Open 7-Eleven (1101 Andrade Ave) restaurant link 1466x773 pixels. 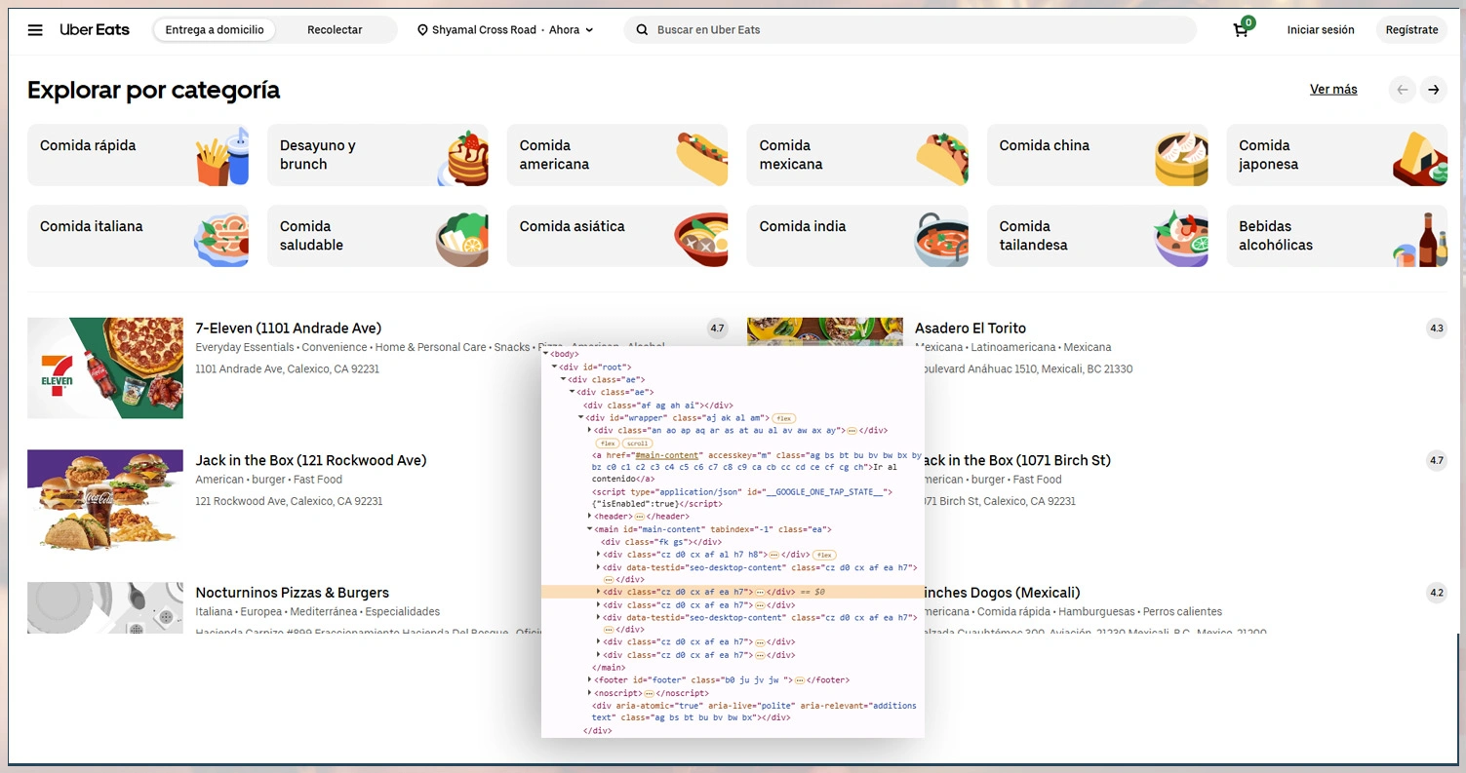pyautogui.click(x=289, y=329)
